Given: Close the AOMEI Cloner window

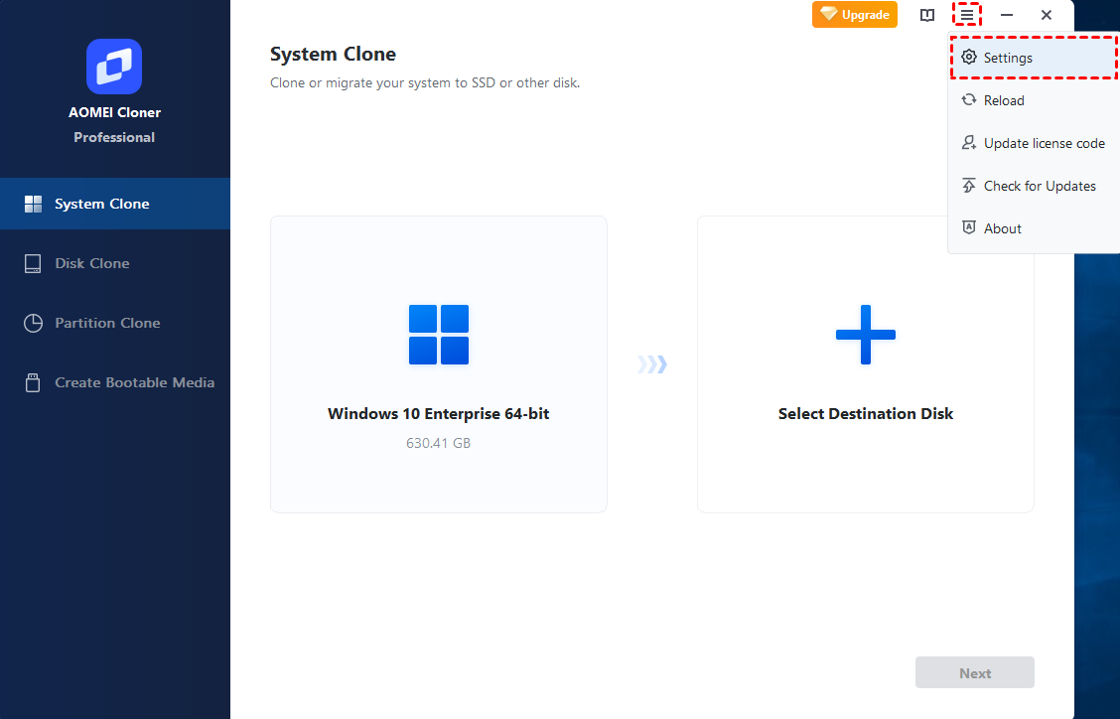Looking at the screenshot, I should coord(1047,15).
